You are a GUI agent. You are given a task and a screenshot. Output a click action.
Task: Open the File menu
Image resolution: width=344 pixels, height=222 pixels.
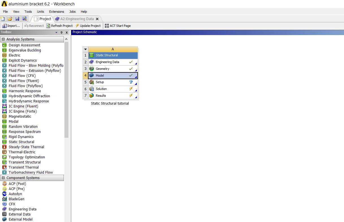pyautogui.click(x=5, y=12)
